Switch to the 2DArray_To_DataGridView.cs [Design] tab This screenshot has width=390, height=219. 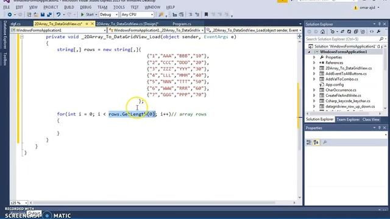pyautogui.click(x=127, y=24)
